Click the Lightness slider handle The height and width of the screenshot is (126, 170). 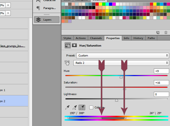[116, 100]
